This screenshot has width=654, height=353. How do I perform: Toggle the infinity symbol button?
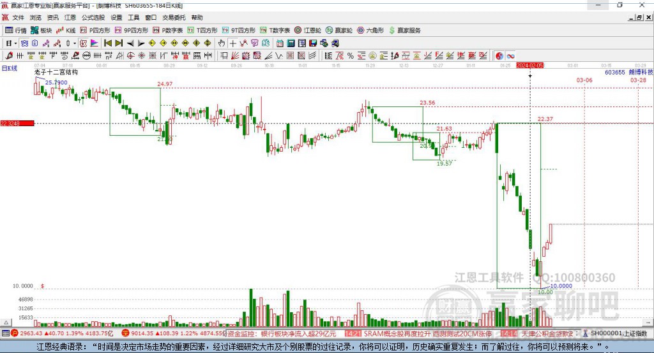click(x=510, y=56)
